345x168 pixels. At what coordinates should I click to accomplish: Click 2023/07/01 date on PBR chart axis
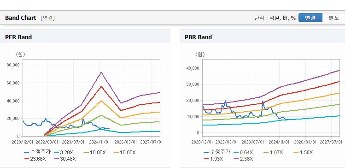(253, 142)
